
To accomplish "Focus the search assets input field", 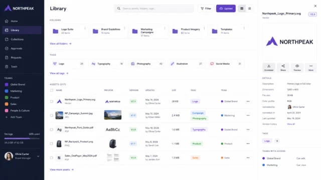I will (153, 8).
